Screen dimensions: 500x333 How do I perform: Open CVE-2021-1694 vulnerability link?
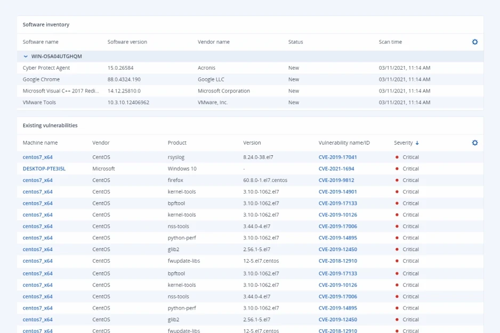[336, 169]
